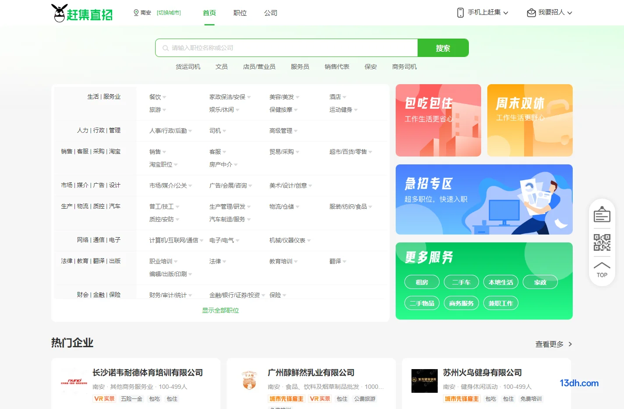Pick the 服务员 quick search tag

(300, 67)
